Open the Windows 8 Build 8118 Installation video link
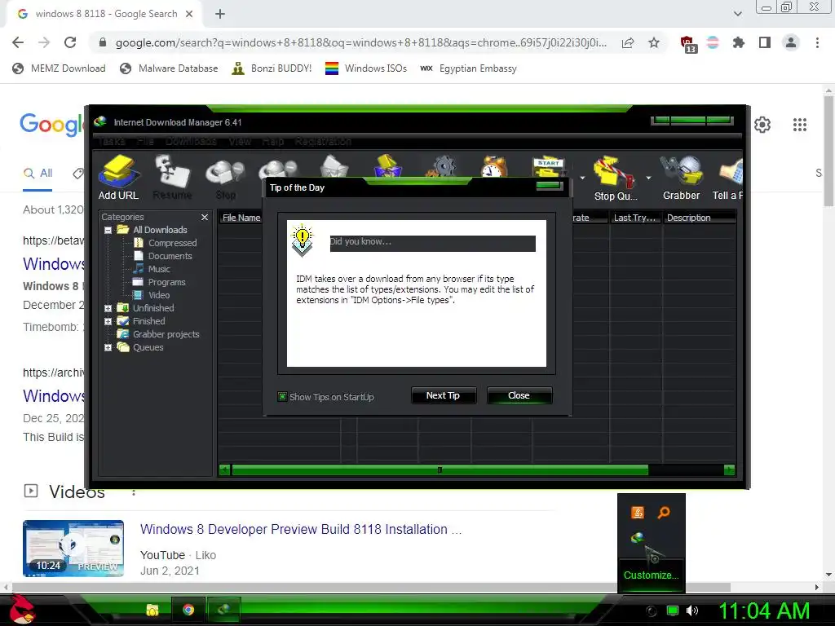The width and height of the screenshot is (835, 626). (x=300, y=529)
